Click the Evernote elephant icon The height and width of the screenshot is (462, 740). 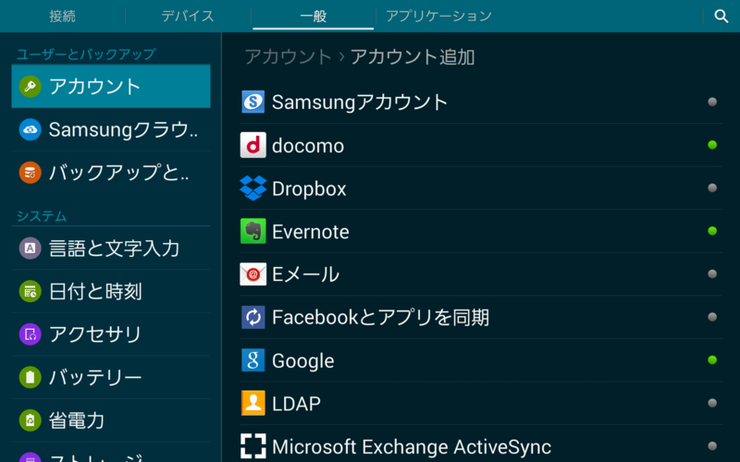(x=253, y=231)
